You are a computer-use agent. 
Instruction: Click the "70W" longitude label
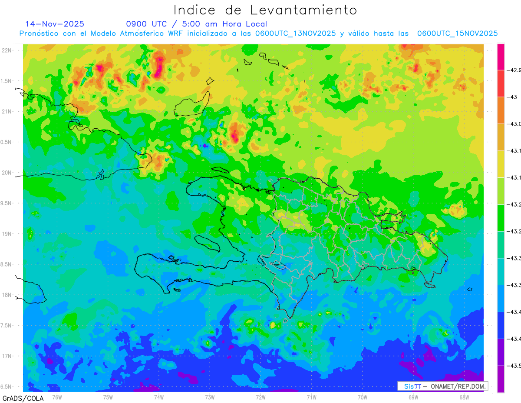363,397
